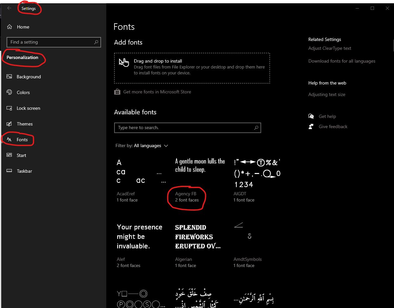Click the Start layout icon
Viewport: 394px width, 308px height.
(x=10, y=155)
